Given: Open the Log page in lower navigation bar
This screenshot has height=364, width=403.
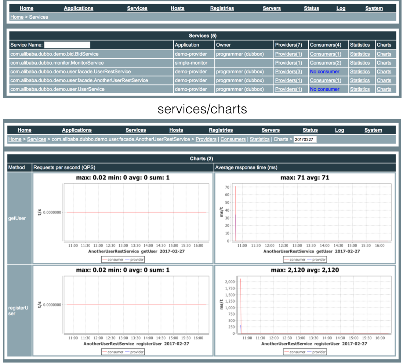Looking at the screenshot, I should coord(340,130).
